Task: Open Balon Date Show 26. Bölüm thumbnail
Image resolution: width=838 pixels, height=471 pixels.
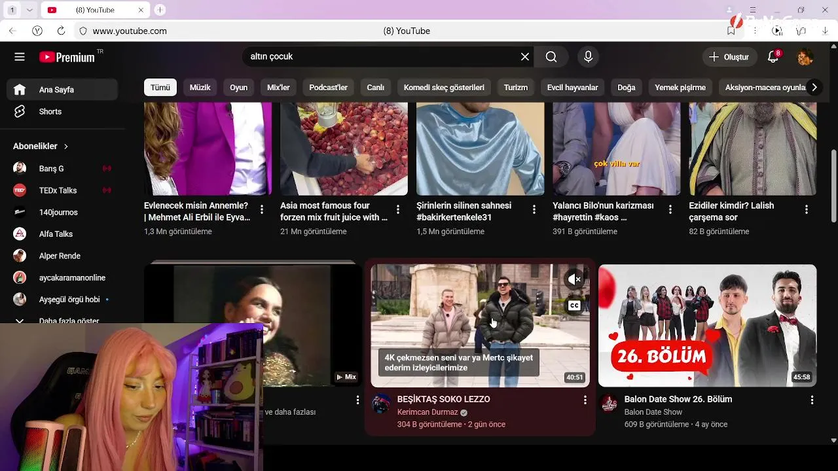Action: tap(707, 326)
